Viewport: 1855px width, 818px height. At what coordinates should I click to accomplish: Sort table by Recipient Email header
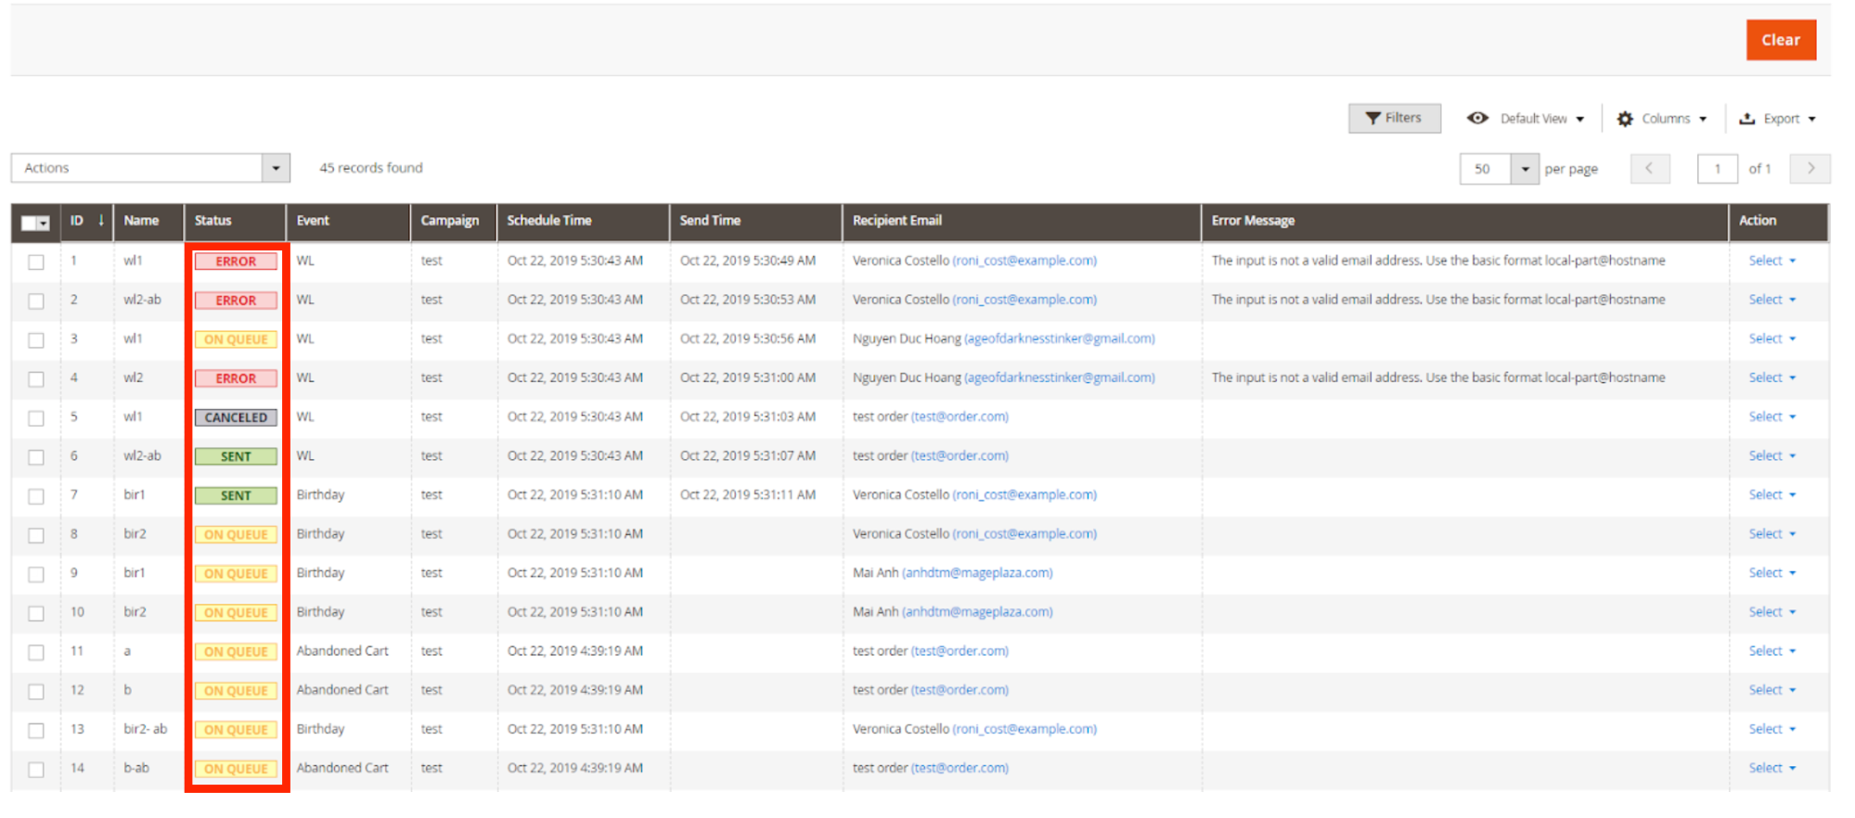[x=896, y=221]
